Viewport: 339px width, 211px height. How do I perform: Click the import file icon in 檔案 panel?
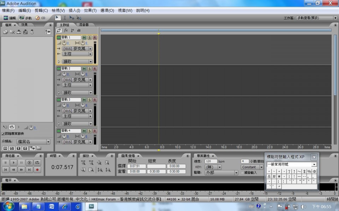(6, 32)
